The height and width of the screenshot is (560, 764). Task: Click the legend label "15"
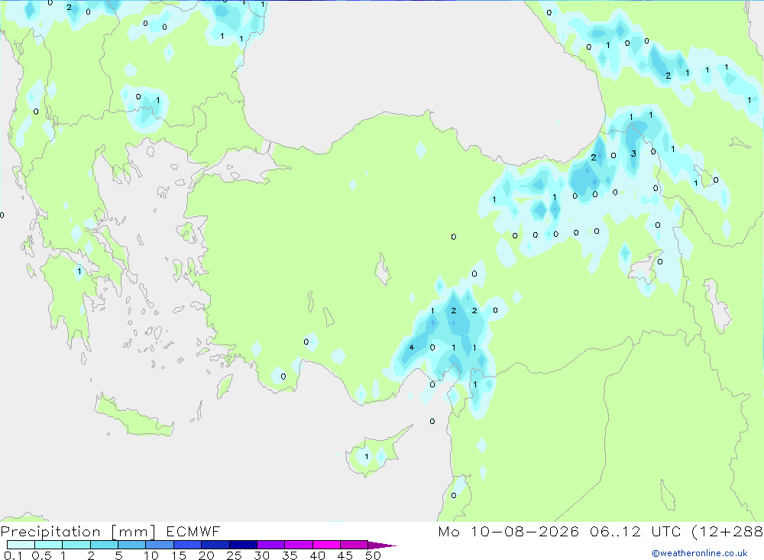(178, 555)
